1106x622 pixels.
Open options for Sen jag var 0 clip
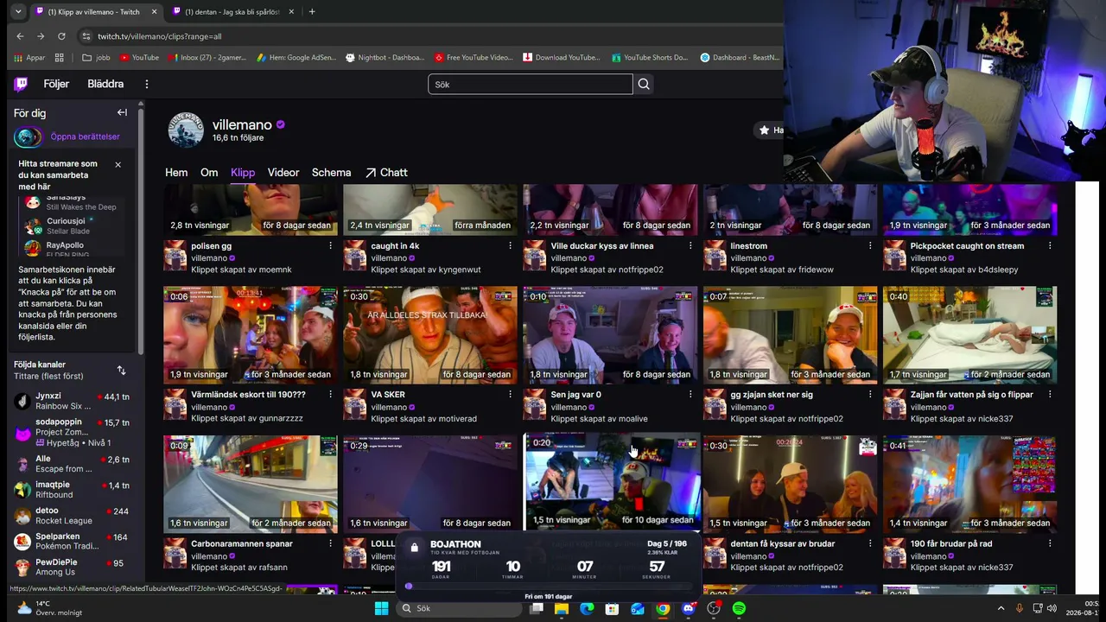[690, 395]
